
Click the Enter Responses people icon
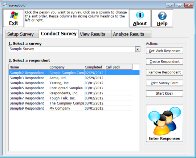164,123
